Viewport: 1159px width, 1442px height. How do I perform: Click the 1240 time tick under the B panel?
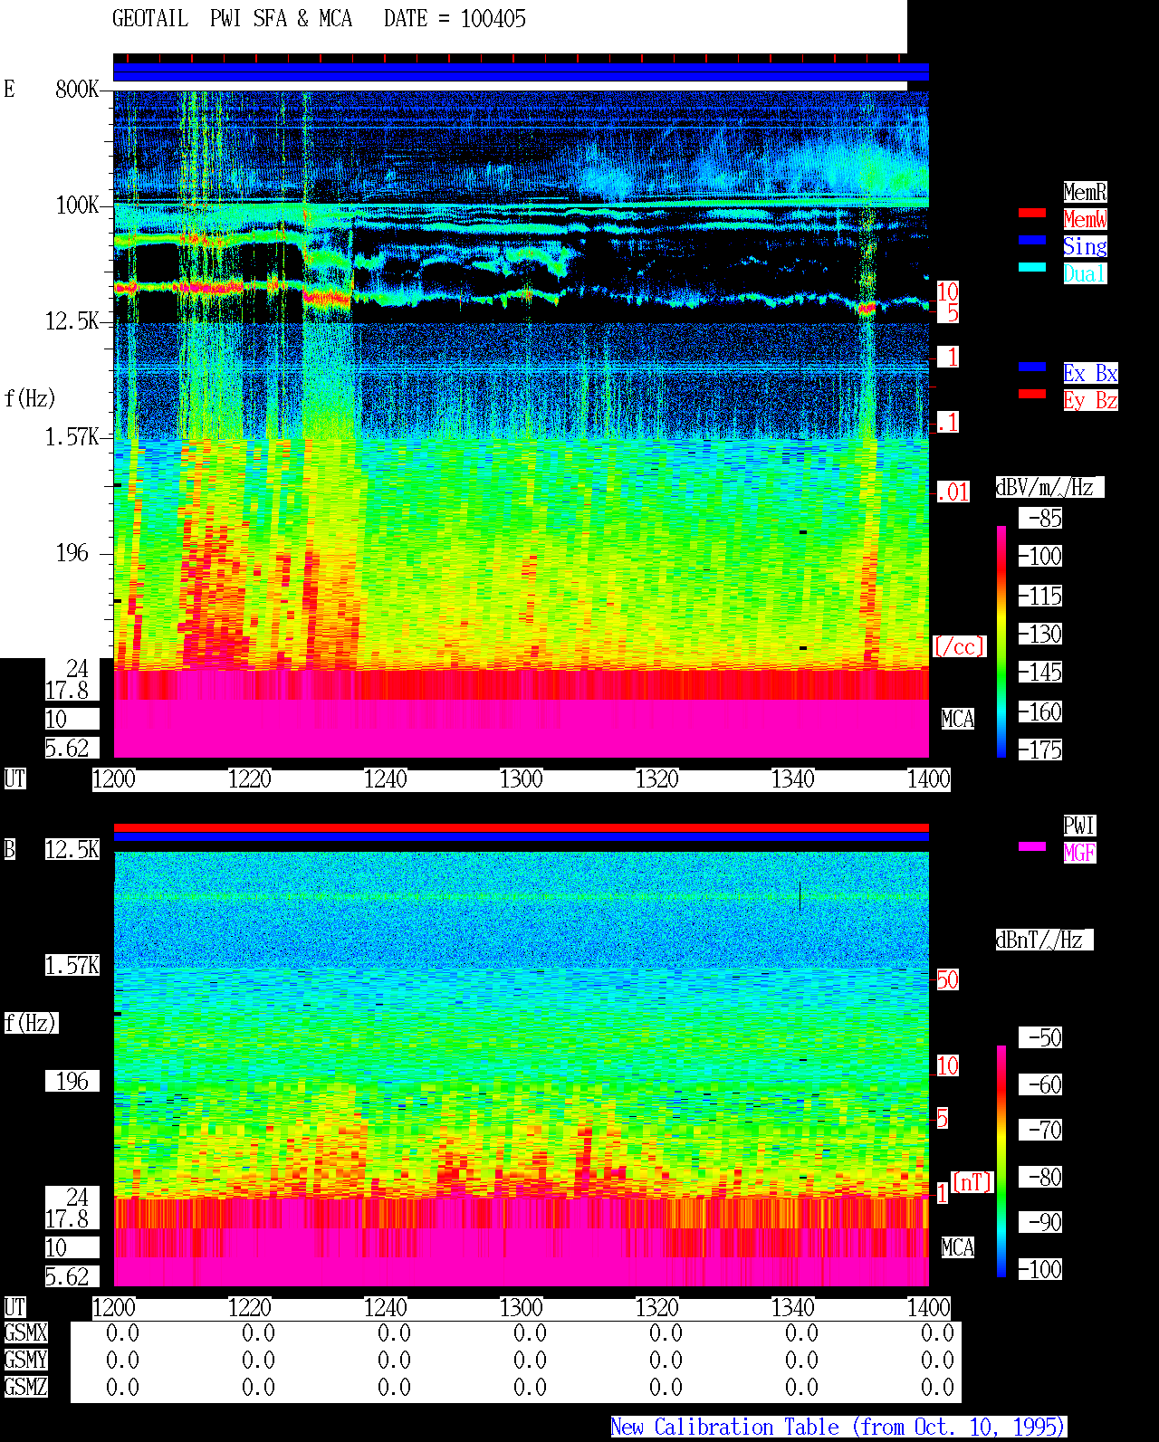[x=385, y=1307]
